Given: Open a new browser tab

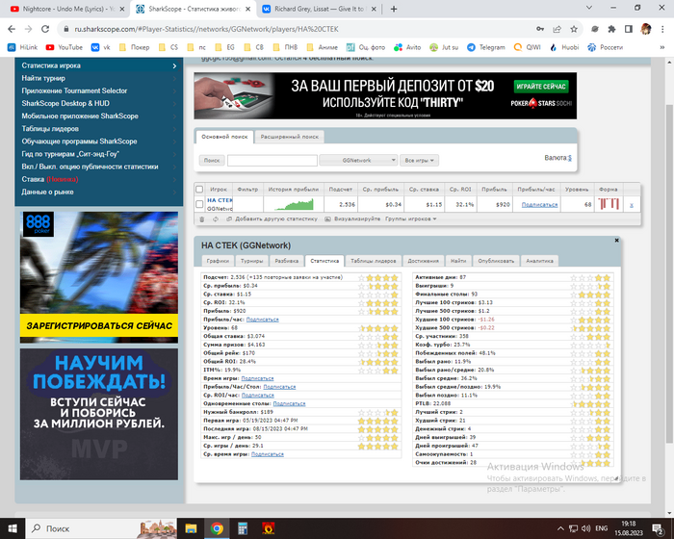Looking at the screenshot, I should (394, 9).
